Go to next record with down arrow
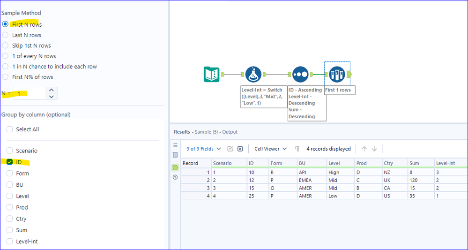The width and height of the screenshot is (468, 250). click(x=374, y=149)
